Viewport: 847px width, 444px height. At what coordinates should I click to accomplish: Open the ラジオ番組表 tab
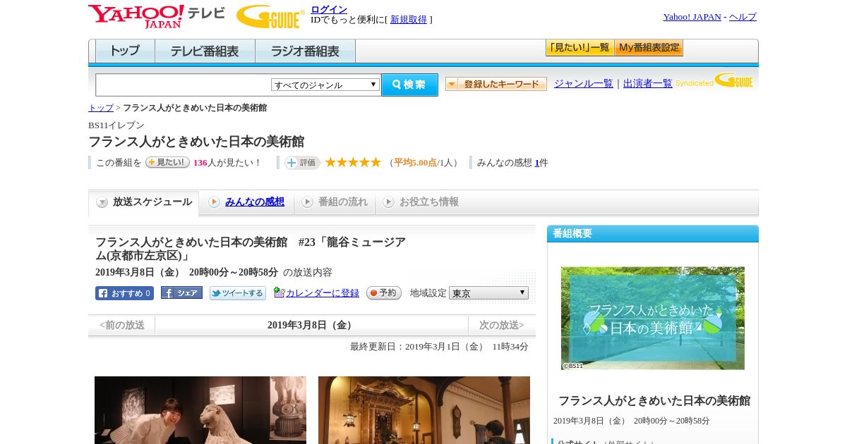(x=305, y=51)
